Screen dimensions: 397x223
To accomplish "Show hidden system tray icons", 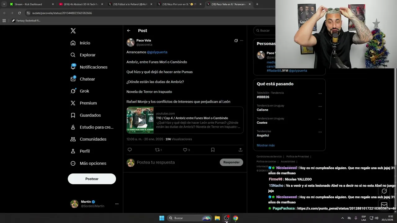I will pyautogui.click(x=342, y=218).
